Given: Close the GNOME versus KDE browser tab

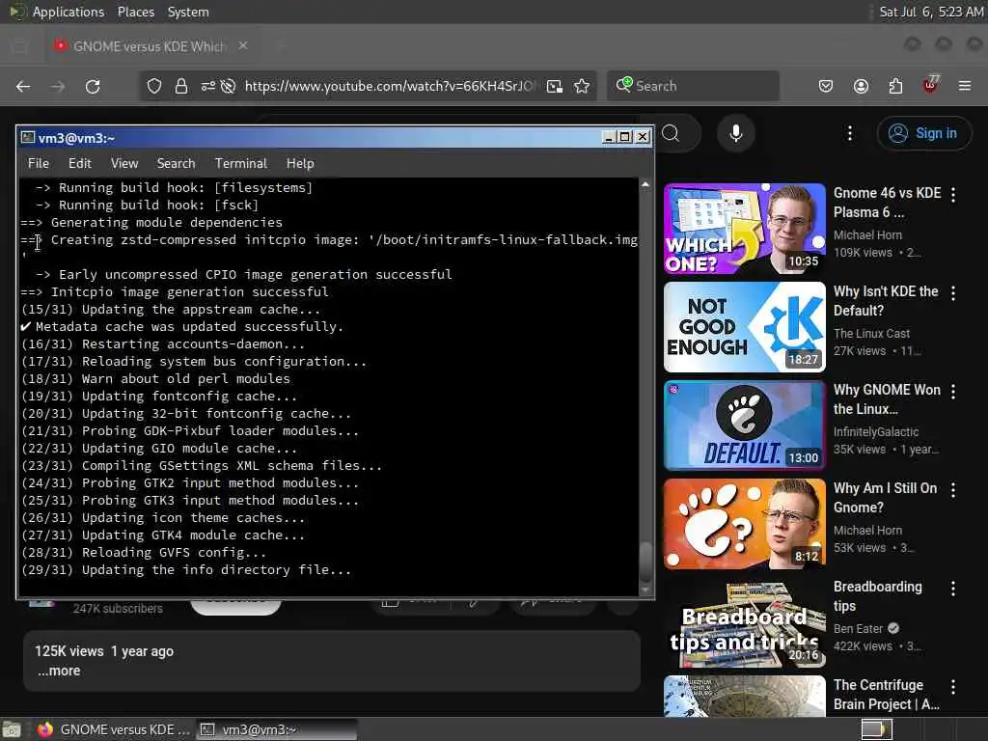Looking at the screenshot, I should [243, 46].
